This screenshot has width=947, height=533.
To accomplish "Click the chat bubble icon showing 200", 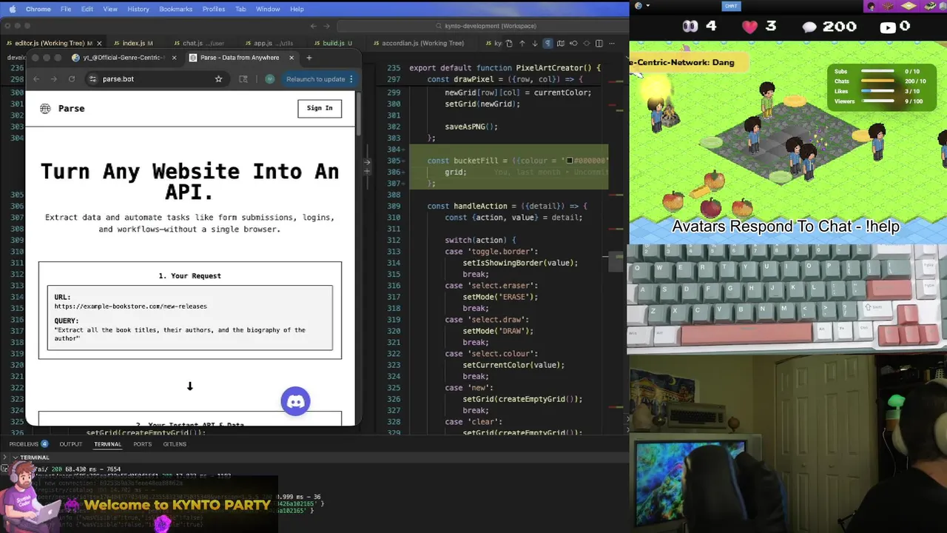I will [809, 27].
